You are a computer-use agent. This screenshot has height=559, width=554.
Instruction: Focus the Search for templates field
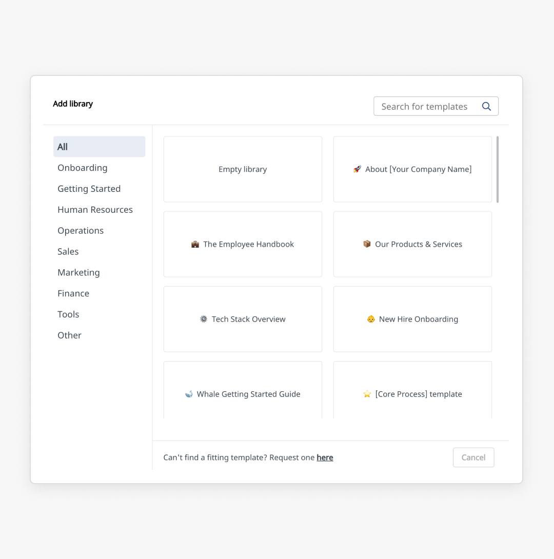436,106
